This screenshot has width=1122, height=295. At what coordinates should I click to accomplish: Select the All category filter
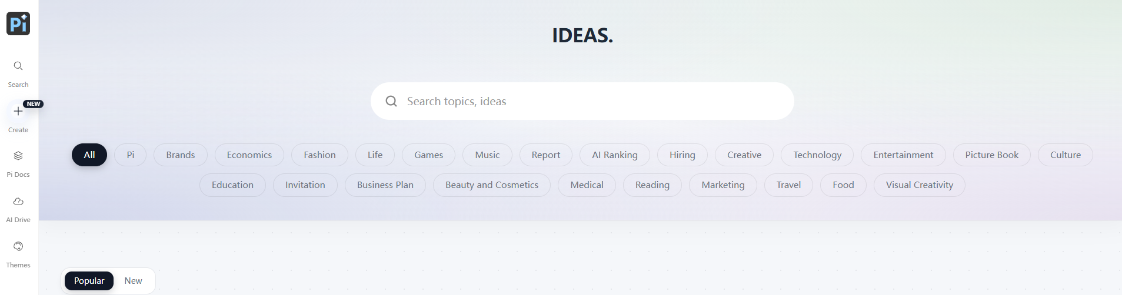89,155
